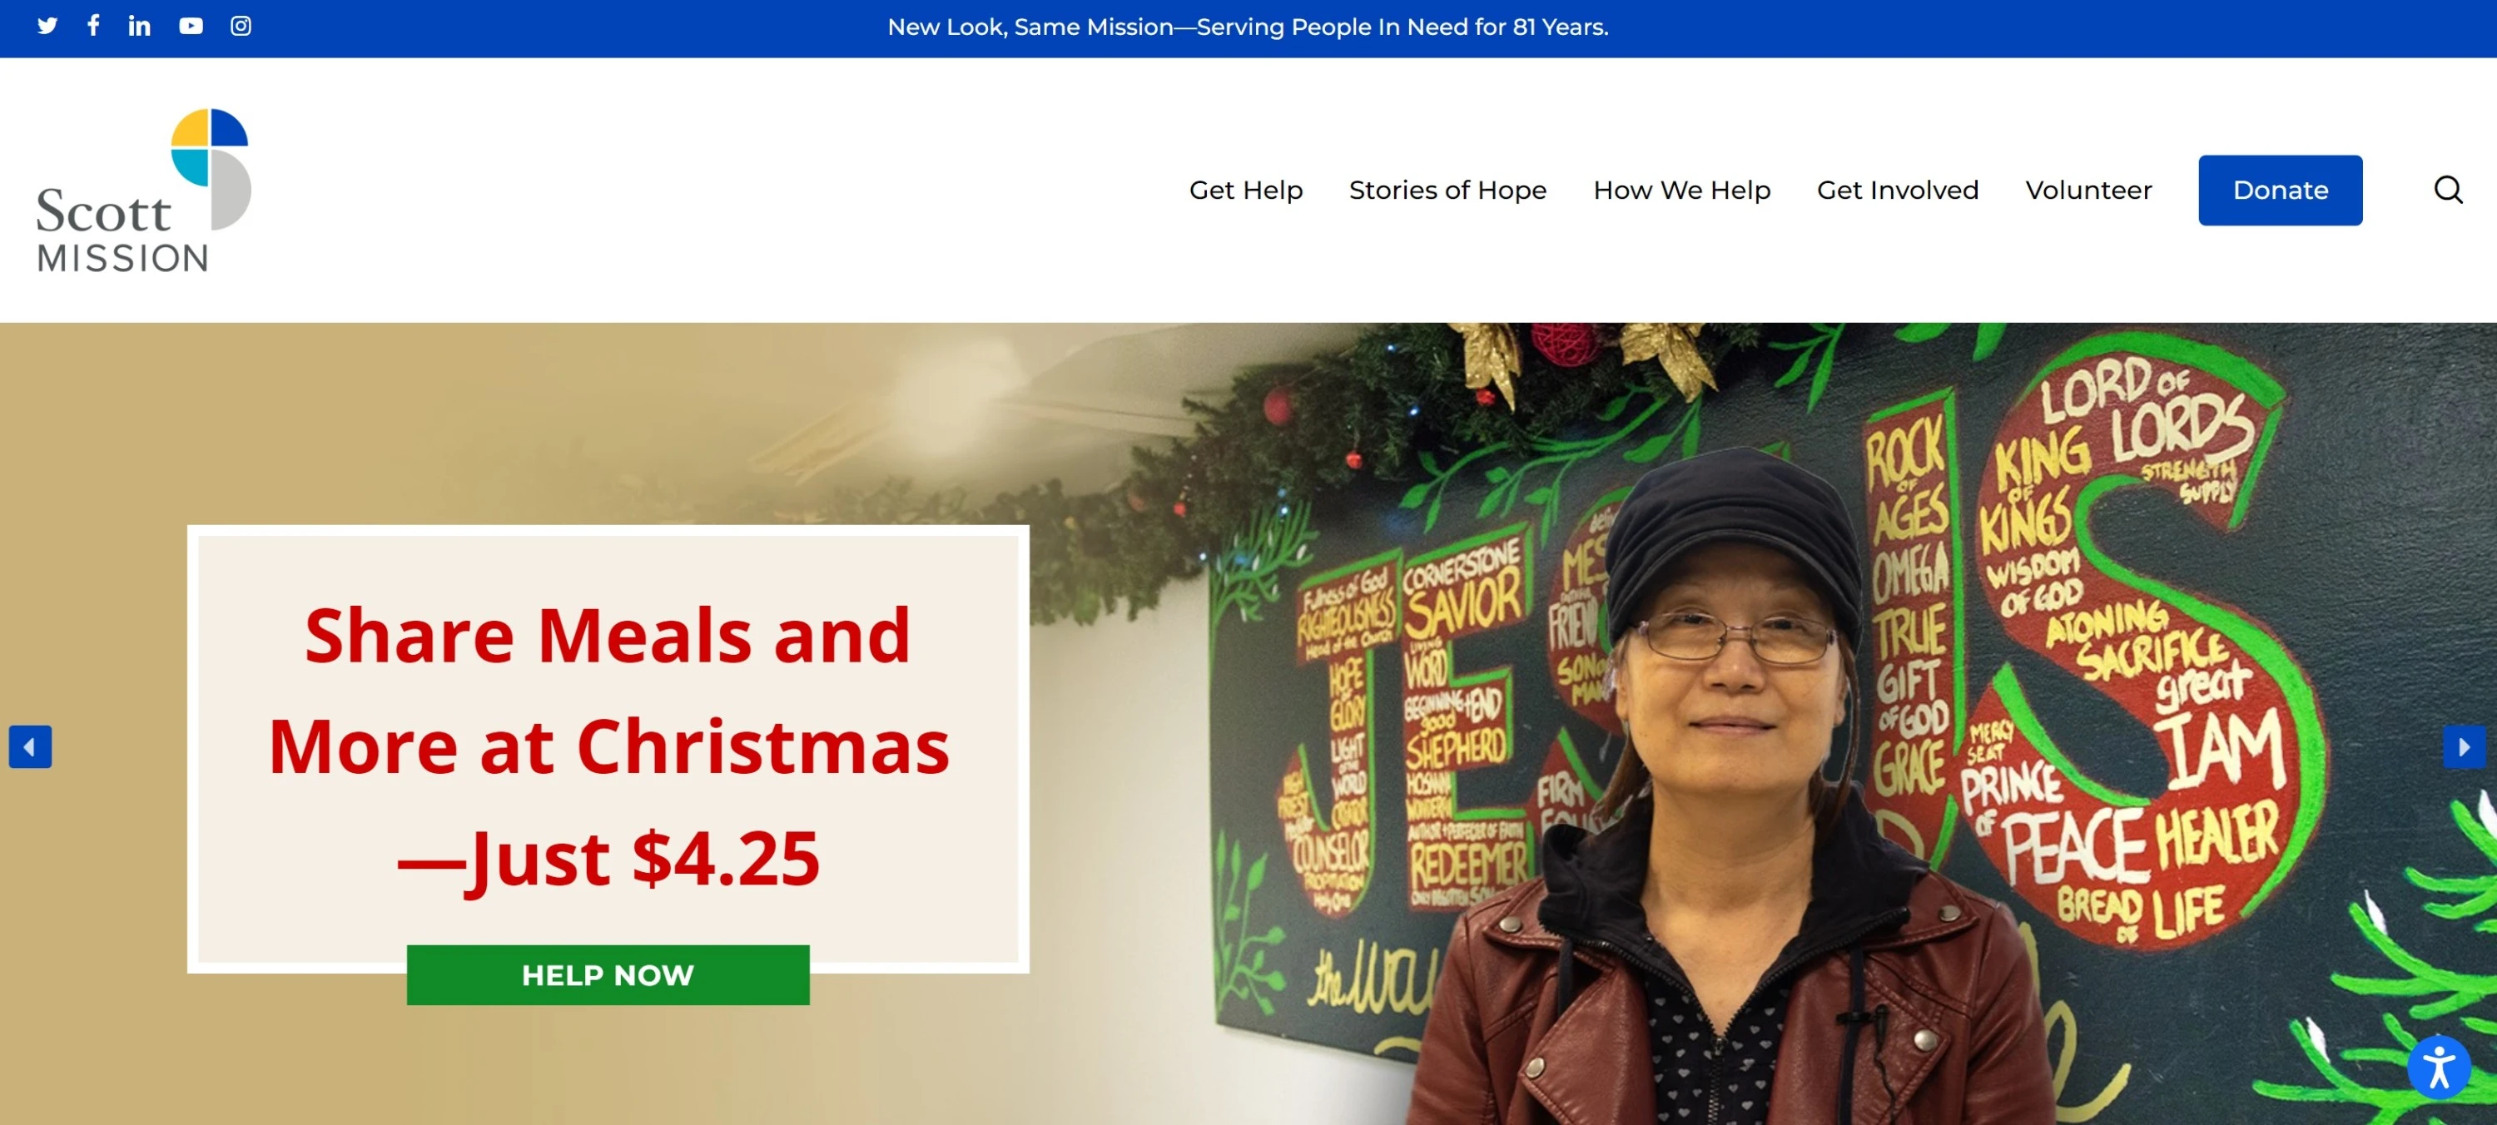
Task: Open the Get Help menu
Action: coord(1246,190)
